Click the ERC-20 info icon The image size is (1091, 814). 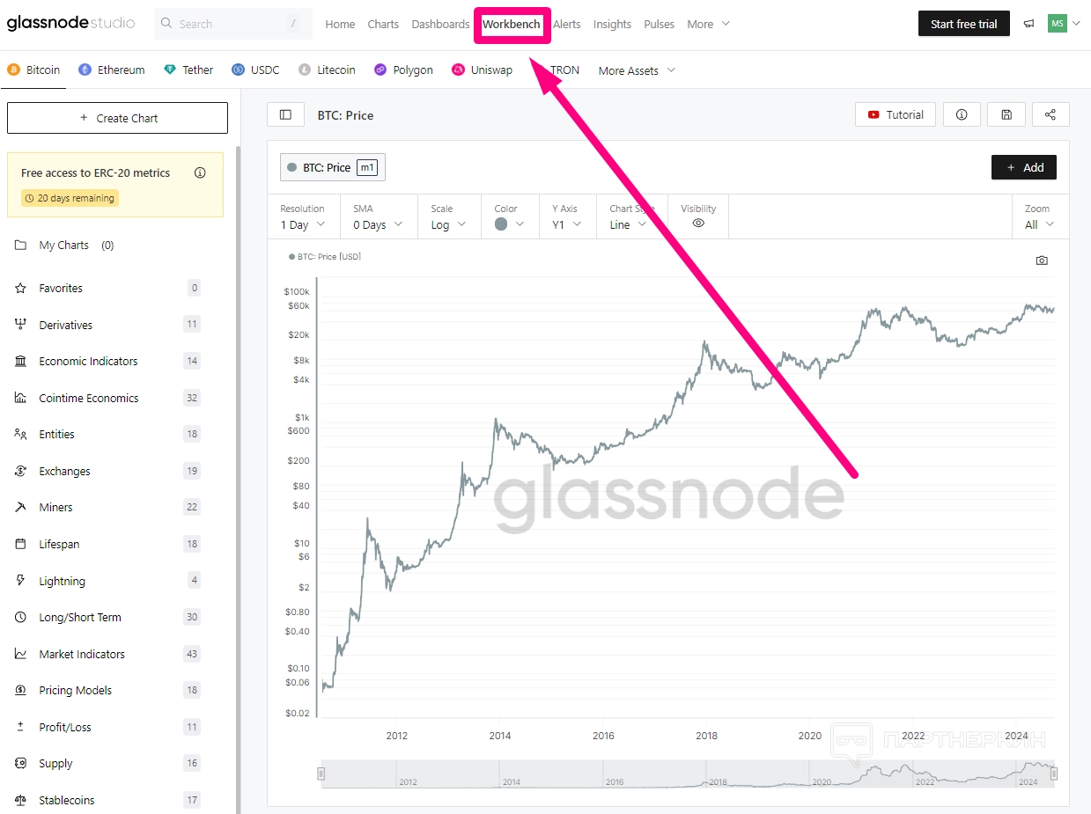click(200, 172)
